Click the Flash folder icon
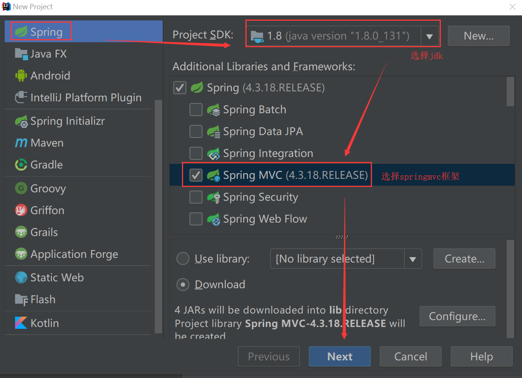The image size is (522, 378). 21,300
